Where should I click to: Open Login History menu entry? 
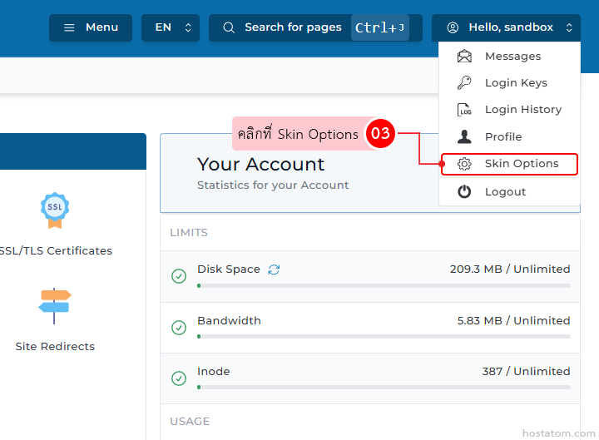[509, 110]
